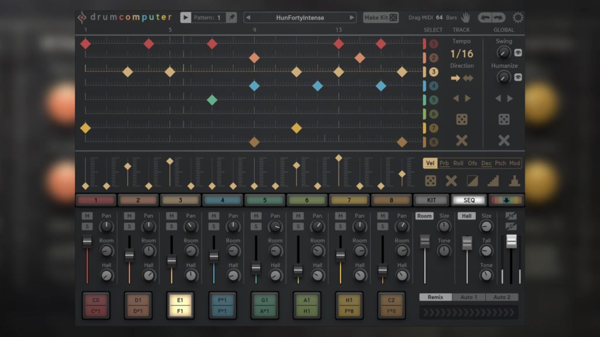
Task: Grab the Drag MIDI hand icon
Action: (466, 17)
